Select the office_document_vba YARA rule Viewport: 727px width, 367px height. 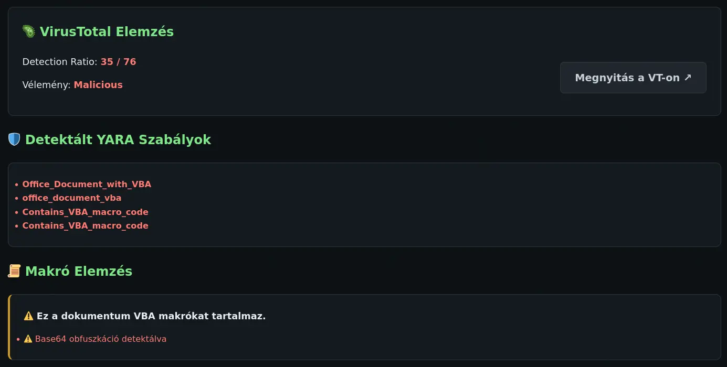[x=72, y=198]
